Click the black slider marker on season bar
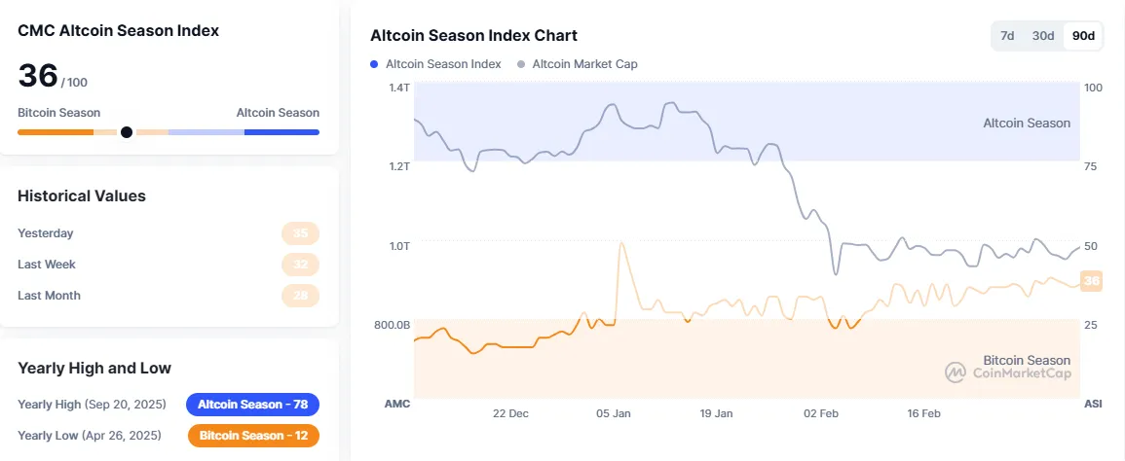 (x=126, y=132)
